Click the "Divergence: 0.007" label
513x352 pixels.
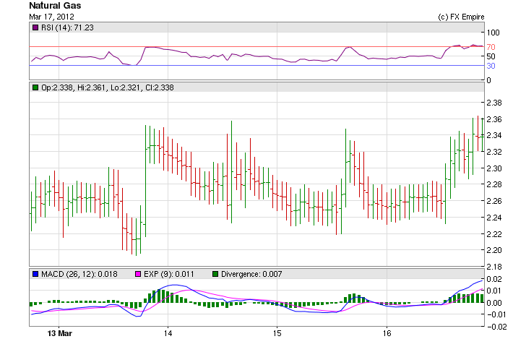251,274
